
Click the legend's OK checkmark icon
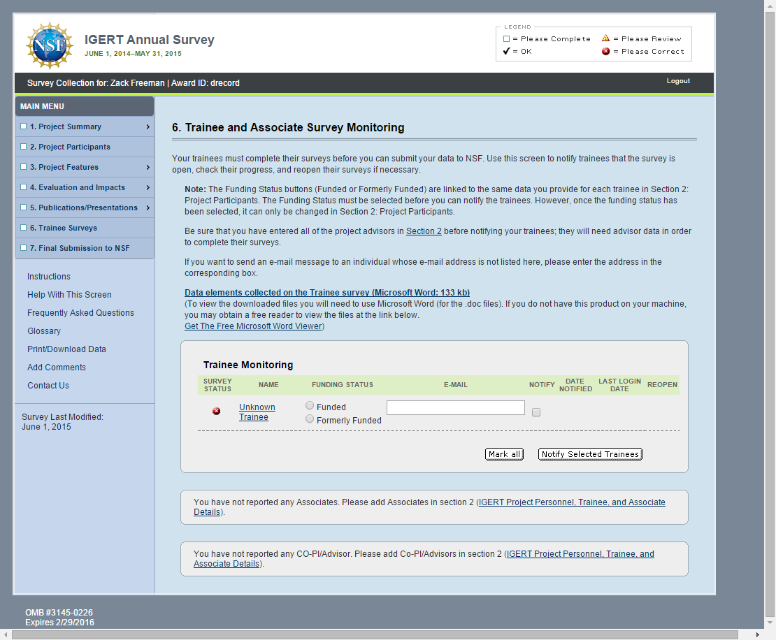click(x=506, y=51)
